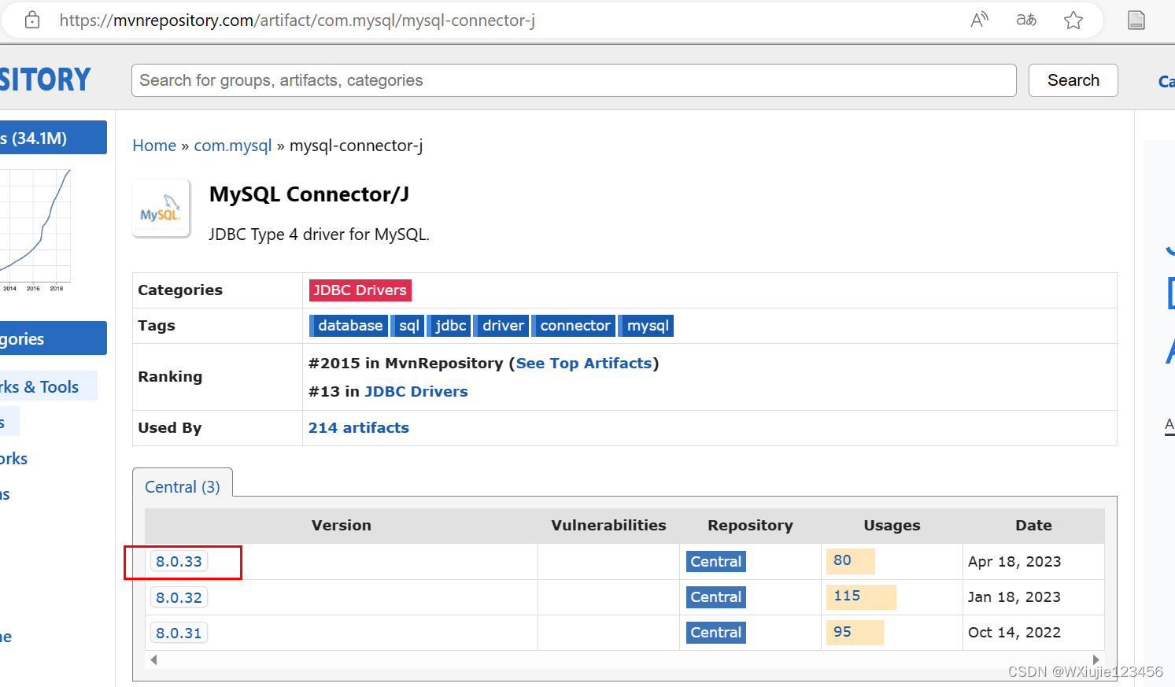This screenshot has height=687, width=1175.
Task: Open version 8.0.31
Action: tap(179, 633)
